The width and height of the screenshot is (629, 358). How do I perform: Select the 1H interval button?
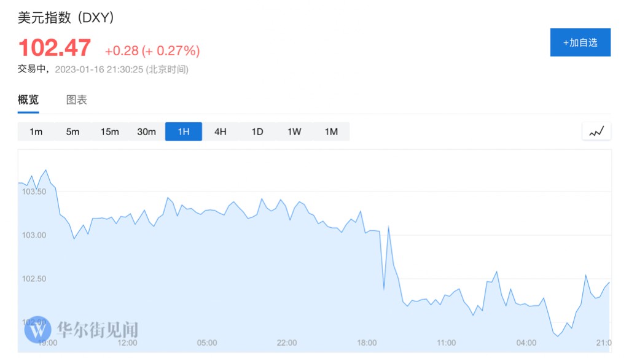pyautogui.click(x=184, y=131)
